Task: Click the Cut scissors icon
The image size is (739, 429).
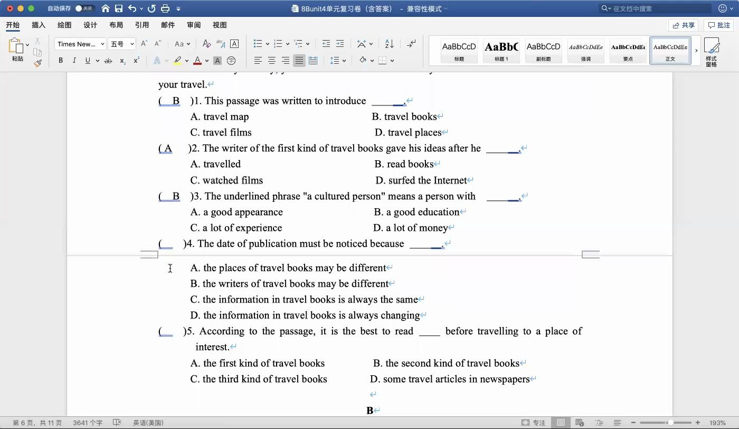Action: (x=37, y=41)
